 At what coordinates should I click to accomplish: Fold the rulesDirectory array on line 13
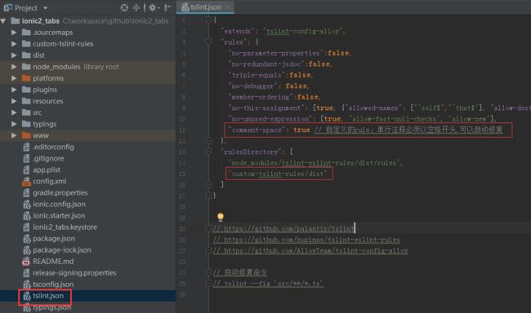tap(208, 152)
